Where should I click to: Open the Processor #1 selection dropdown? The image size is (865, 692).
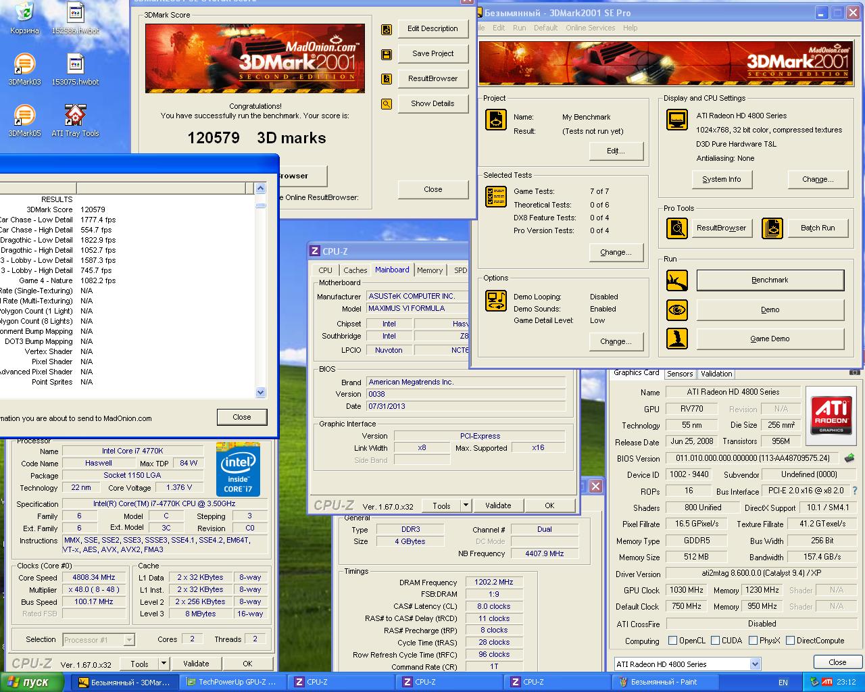point(129,640)
